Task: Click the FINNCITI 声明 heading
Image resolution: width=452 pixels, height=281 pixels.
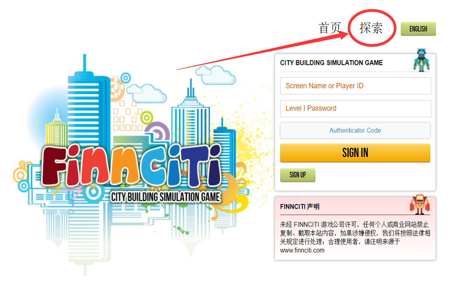Action: tap(299, 206)
